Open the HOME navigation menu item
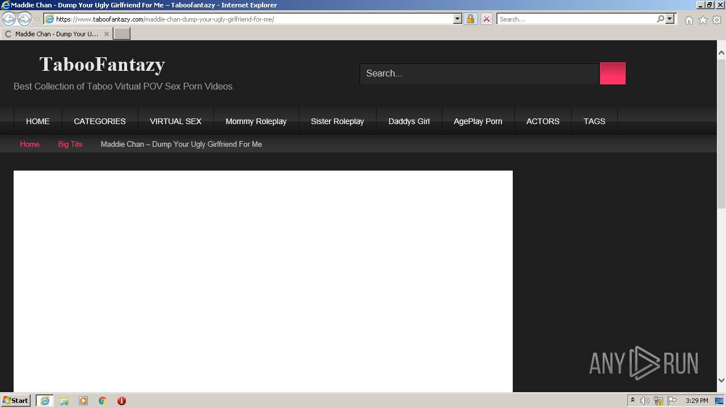Image resolution: width=726 pixels, height=408 pixels. pos(38,121)
